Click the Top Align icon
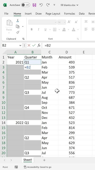95x170 pixels. click(x=86, y=22)
